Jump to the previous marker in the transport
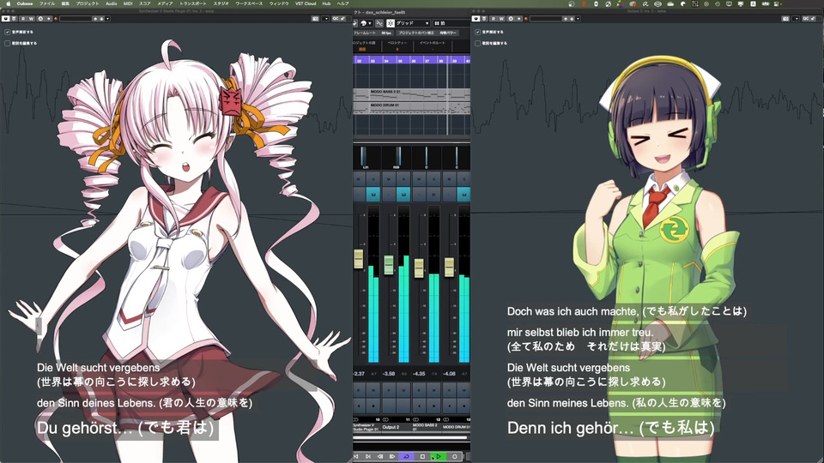This screenshot has height=463, width=824. [355, 457]
